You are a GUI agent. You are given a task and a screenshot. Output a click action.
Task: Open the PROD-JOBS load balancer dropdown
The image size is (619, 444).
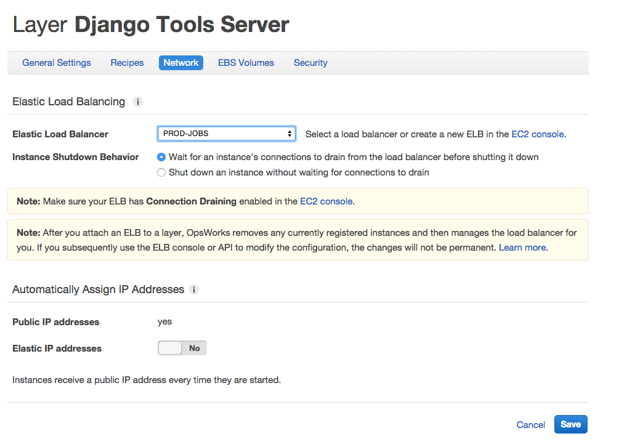(226, 134)
